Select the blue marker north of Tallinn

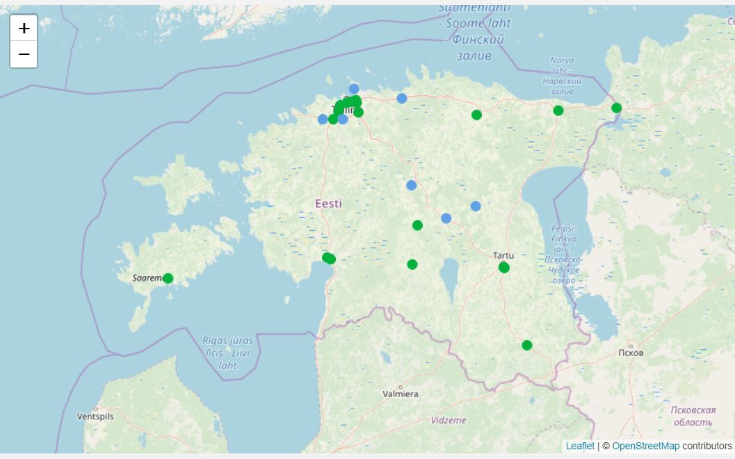(x=354, y=88)
